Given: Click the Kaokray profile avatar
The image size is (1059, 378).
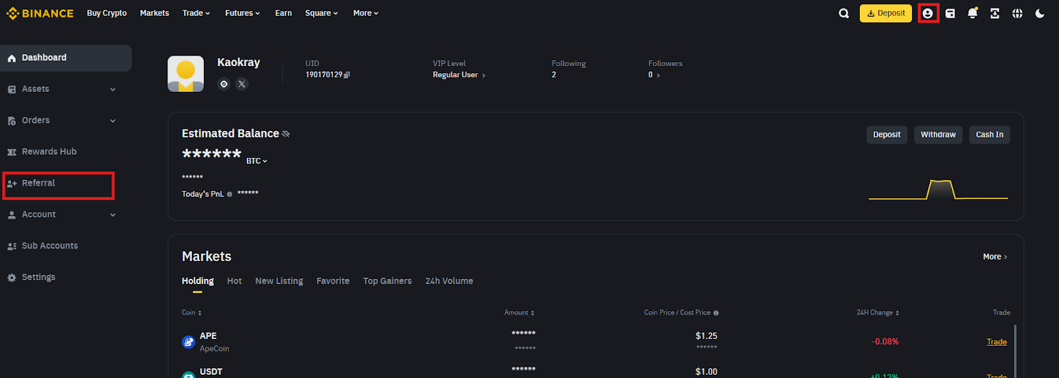Looking at the screenshot, I should [185, 73].
